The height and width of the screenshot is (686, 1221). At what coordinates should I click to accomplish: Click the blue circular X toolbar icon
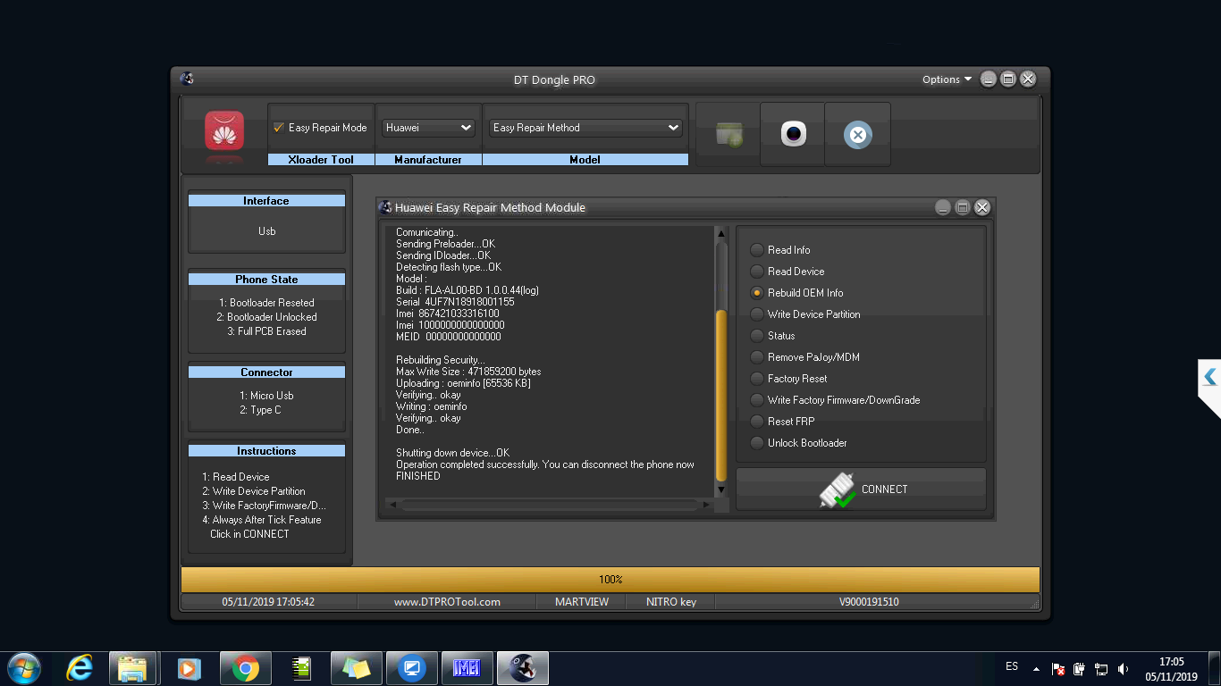[857, 134]
